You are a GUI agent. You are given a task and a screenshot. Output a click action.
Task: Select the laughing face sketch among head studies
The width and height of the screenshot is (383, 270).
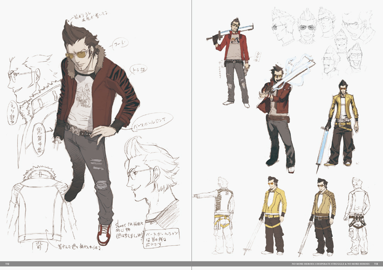point(354,57)
